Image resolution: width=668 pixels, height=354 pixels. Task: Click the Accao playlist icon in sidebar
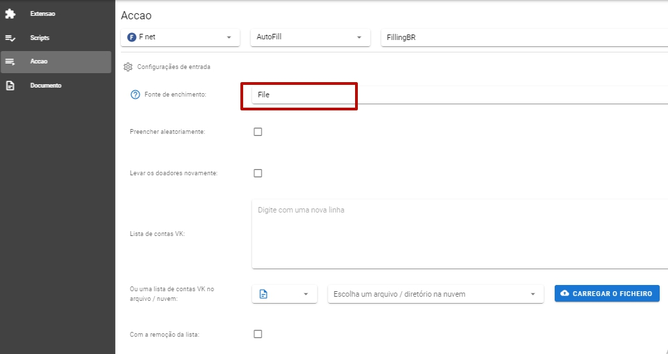tap(10, 61)
